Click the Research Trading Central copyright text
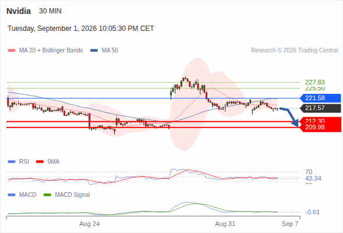 pos(294,51)
